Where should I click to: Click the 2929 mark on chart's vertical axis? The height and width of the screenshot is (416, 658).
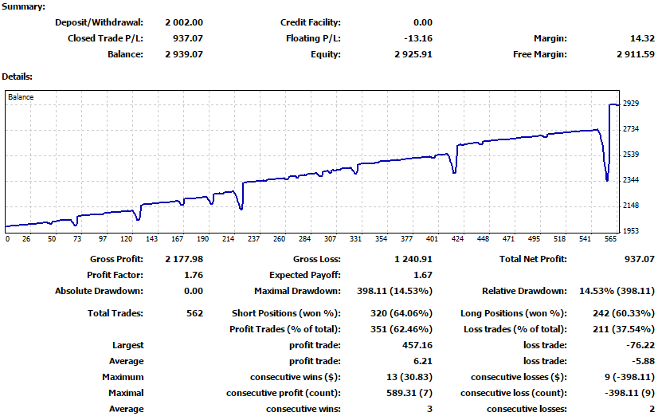pyautogui.click(x=632, y=104)
